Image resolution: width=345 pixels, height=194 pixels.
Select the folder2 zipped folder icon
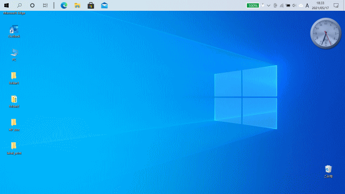14,102
